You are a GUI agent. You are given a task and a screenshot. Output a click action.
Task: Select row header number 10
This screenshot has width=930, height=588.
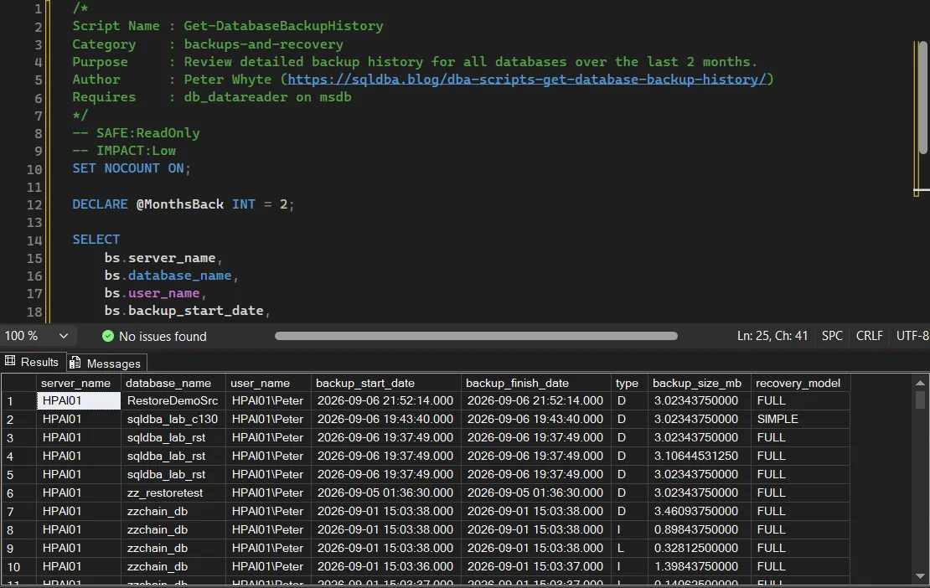(19, 567)
